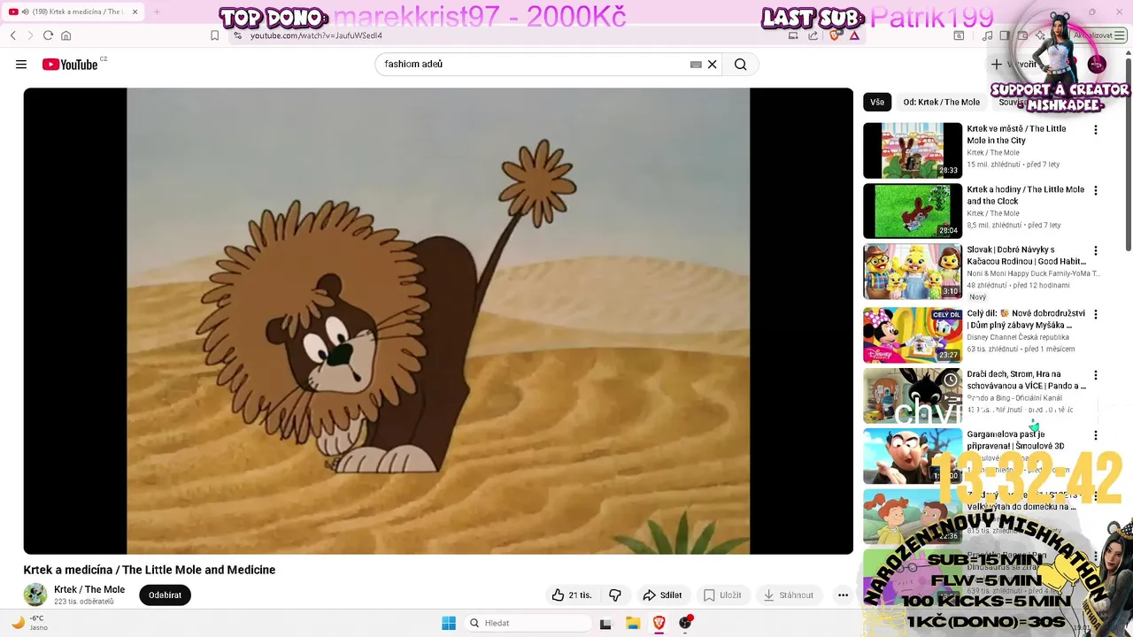Go to YouTube home via logo
The image size is (1133, 637).
tap(71, 65)
